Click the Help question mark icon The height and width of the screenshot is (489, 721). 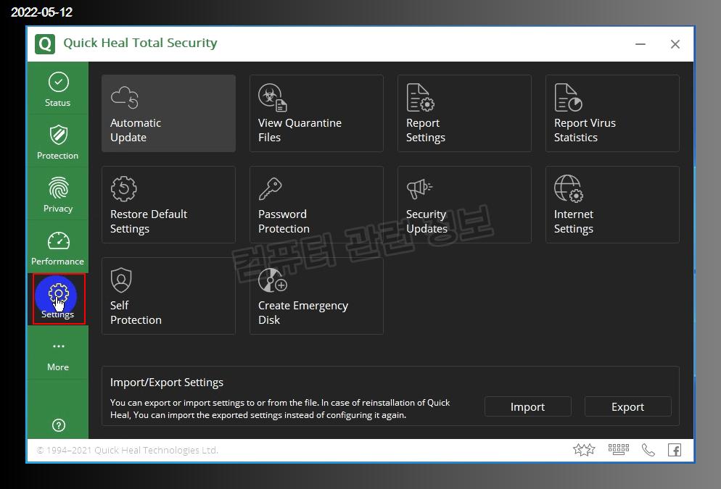click(59, 425)
